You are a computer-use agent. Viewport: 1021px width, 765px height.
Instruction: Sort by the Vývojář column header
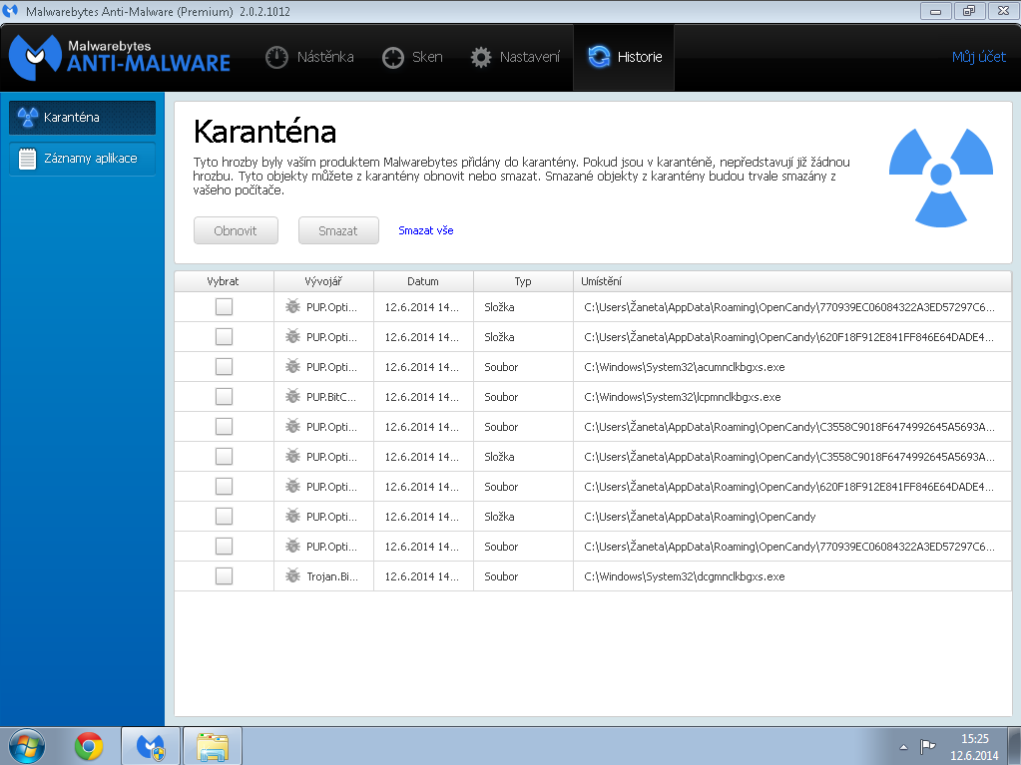pyautogui.click(x=323, y=281)
